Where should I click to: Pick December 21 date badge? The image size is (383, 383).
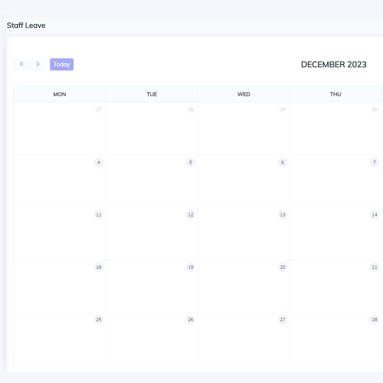(374, 267)
